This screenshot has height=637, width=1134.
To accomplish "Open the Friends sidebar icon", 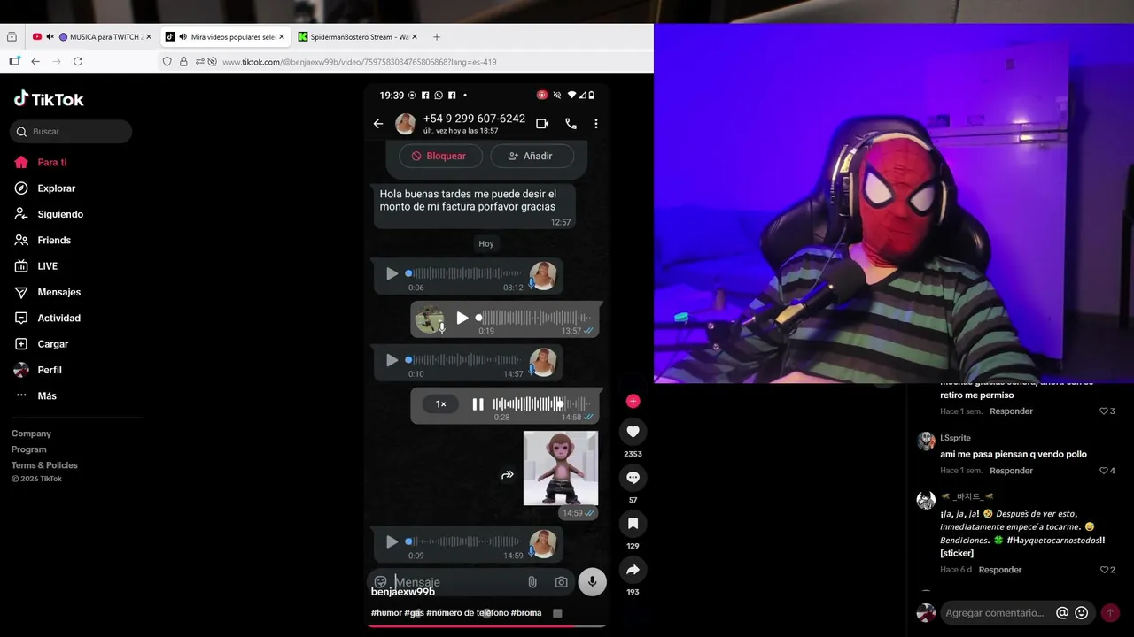I will (x=21, y=240).
